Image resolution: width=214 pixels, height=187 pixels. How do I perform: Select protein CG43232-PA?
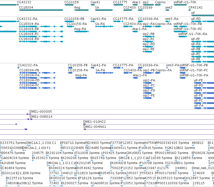tap(19, 68)
